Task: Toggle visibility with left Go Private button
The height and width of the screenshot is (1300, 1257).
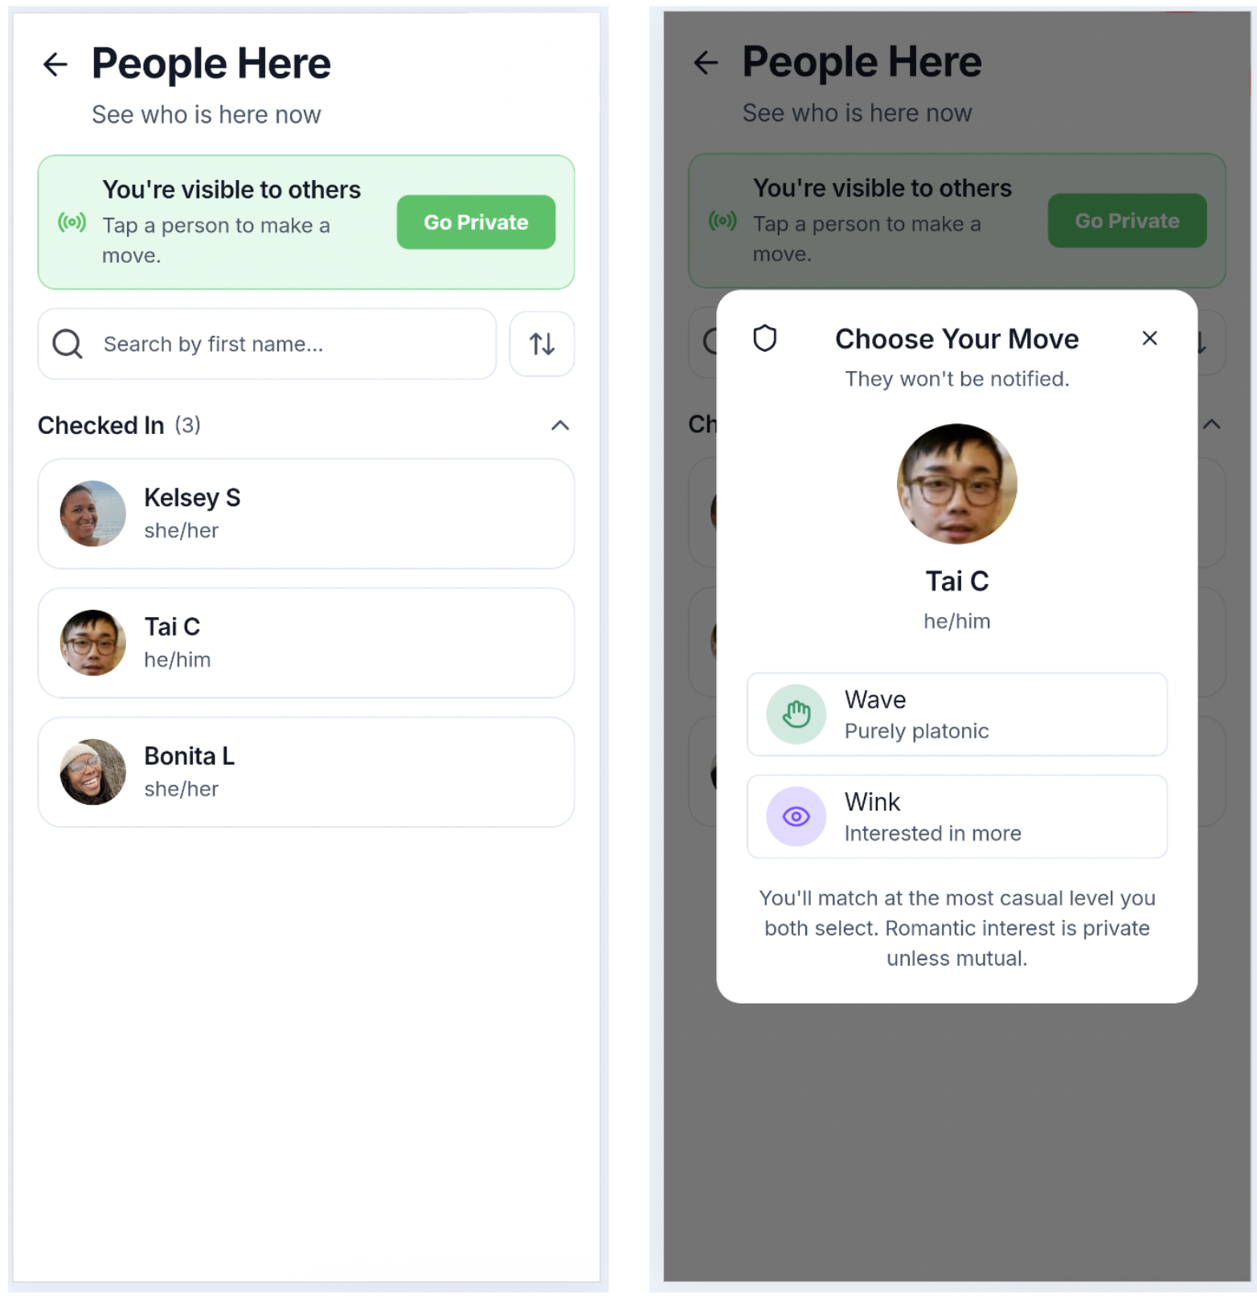Action: (x=476, y=222)
